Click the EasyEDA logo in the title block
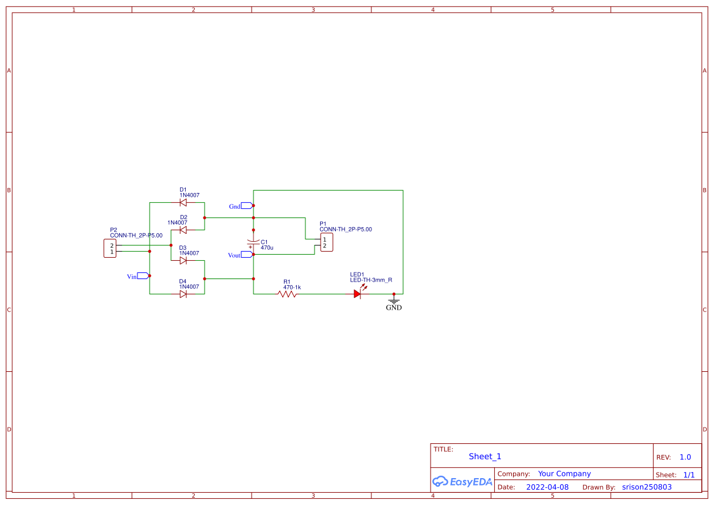This screenshot has width=714, height=505. (462, 481)
